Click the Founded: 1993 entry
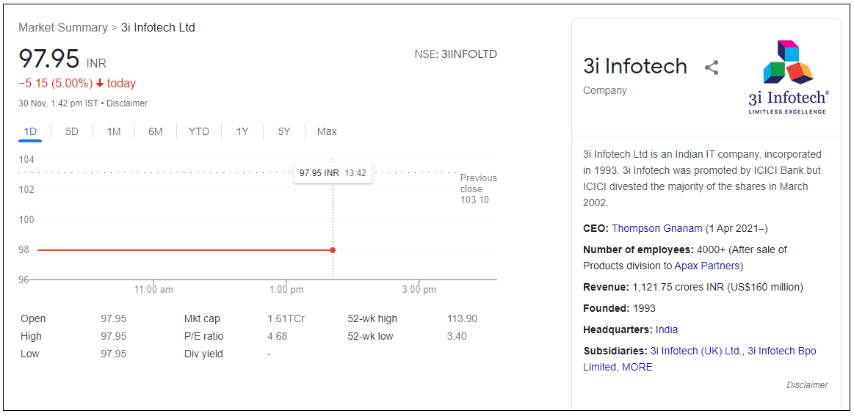This screenshot has height=416, width=854. coord(619,308)
